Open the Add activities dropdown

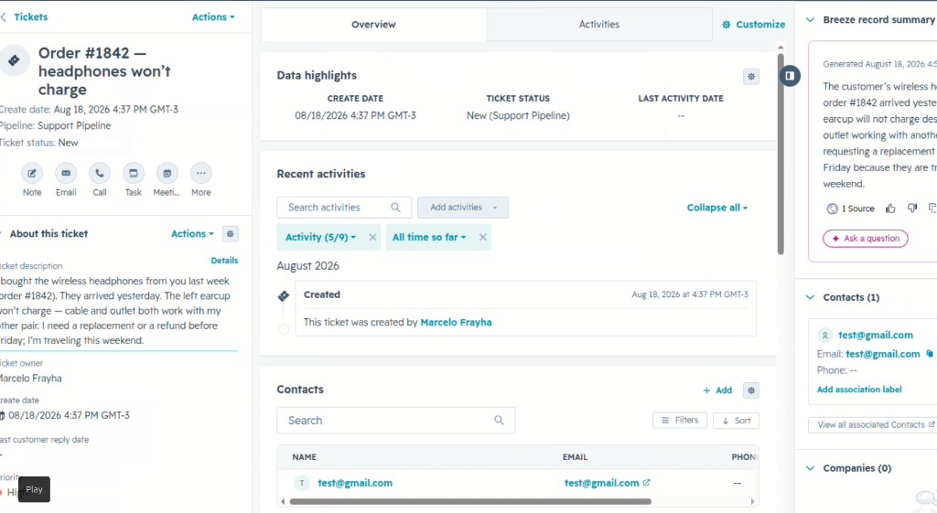click(462, 208)
